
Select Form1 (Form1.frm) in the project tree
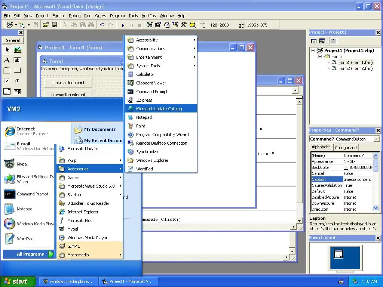click(x=355, y=62)
